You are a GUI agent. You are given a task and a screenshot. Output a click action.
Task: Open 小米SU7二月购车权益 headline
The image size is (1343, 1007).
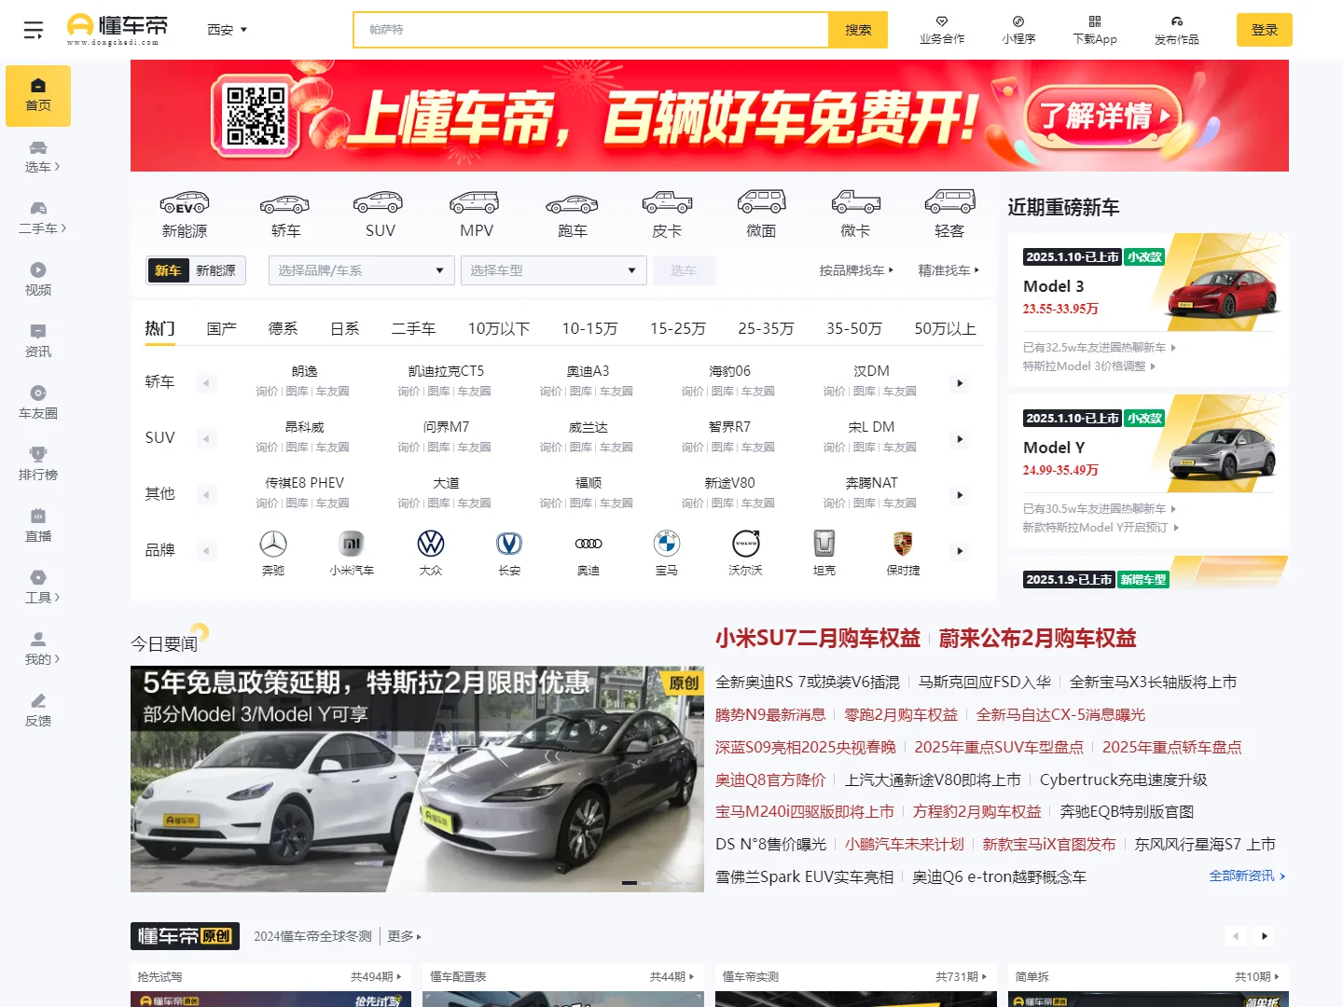click(818, 638)
